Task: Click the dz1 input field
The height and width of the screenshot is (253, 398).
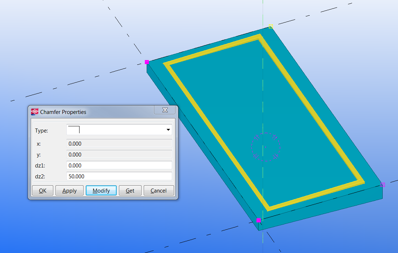Action: tap(119, 165)
